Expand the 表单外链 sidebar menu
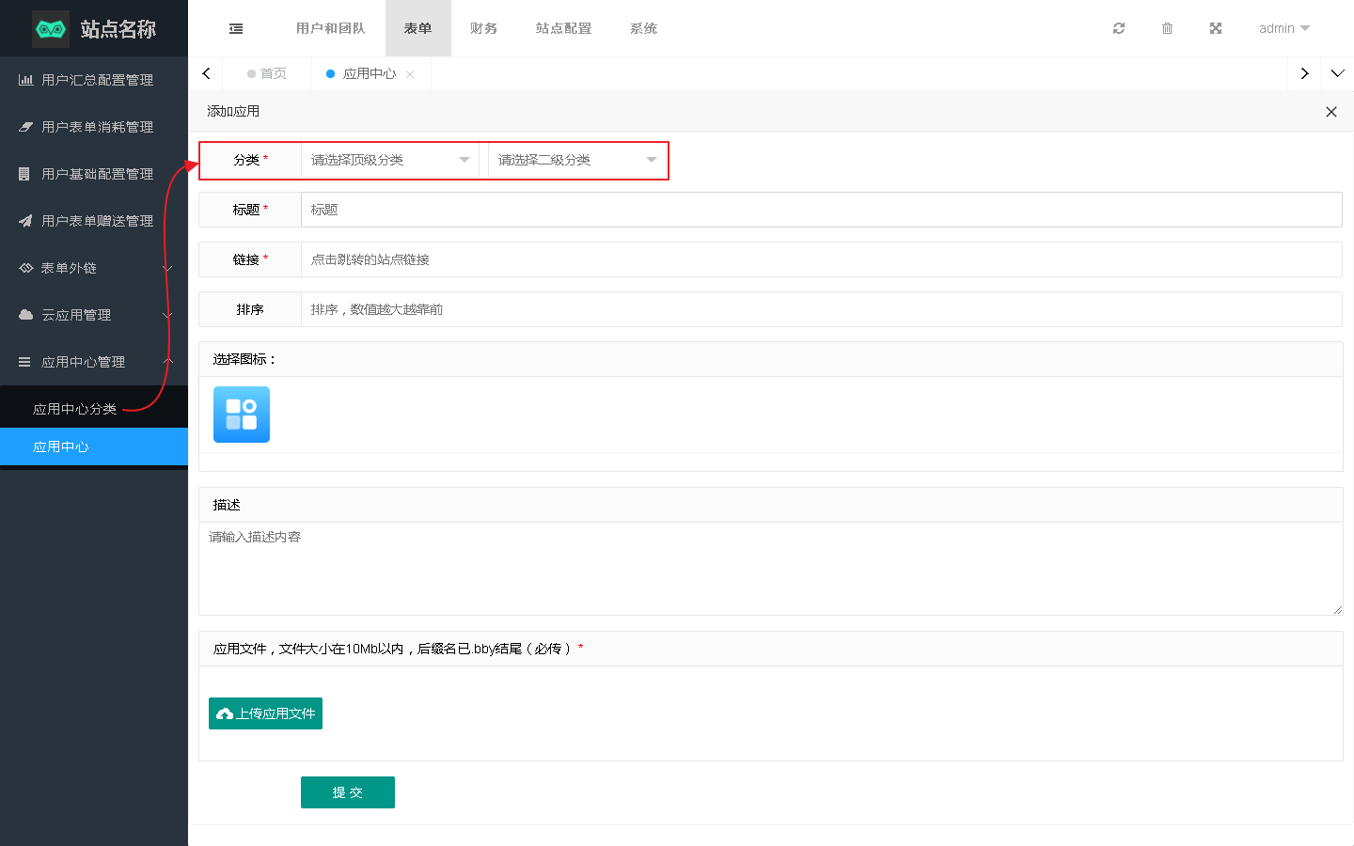 coord(94,268)
